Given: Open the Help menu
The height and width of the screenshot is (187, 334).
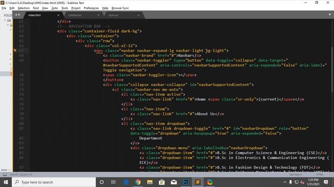Looking at the screenshot, I should pos(105,8).
